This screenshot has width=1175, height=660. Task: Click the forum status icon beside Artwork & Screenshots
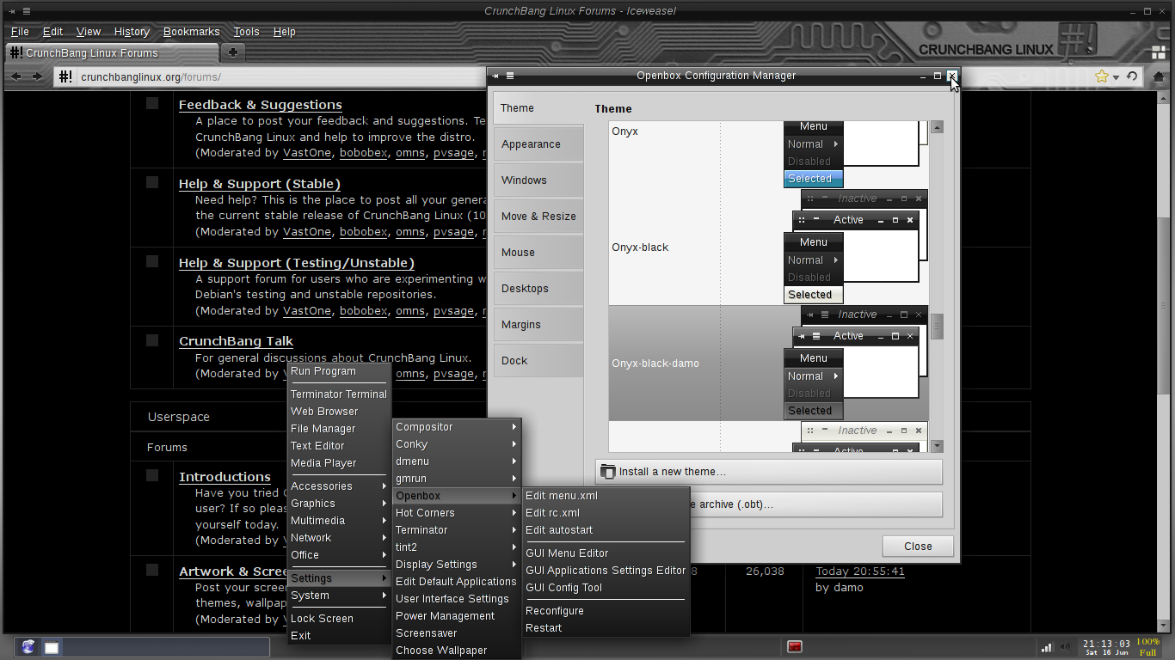[x=152, y=570]
